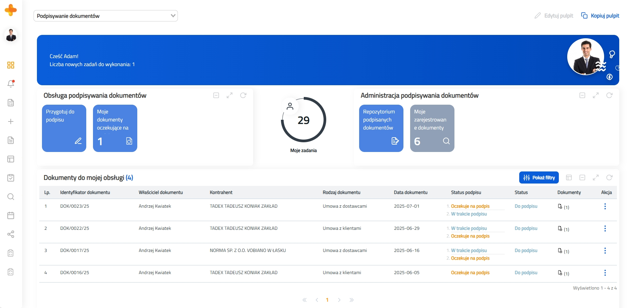The image size is (632, 308).
Task: Open Repozytorium podpisanych dokumentów tile
Action: 381,128
